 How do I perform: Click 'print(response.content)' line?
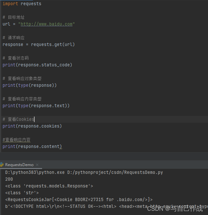tap(32, 147)
